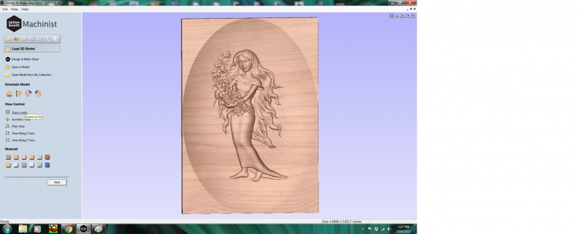Click the Load 3D Model header button
Screen dimensions: 579x234
point(32,49)
